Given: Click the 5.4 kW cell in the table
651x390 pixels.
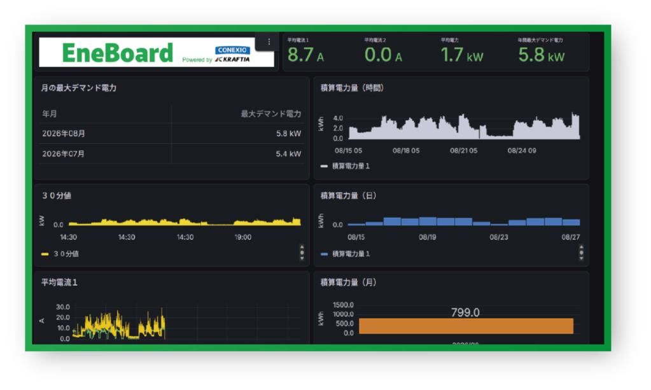Looking at the screenshot, I should (288, 154).
